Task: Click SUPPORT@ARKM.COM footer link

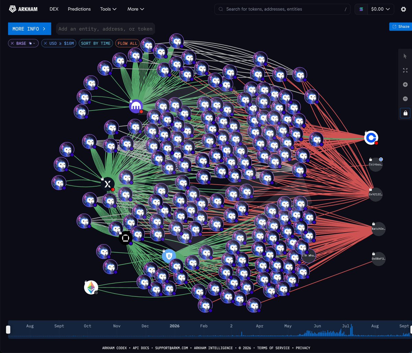Action: coord(171,348)
